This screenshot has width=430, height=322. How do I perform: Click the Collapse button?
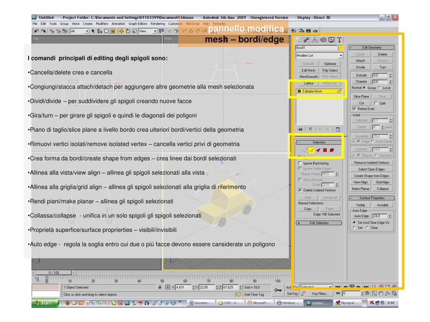[x=383, y=189]
